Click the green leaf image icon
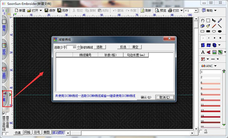This screenshot has height=138, width=228. pos(220,52)
